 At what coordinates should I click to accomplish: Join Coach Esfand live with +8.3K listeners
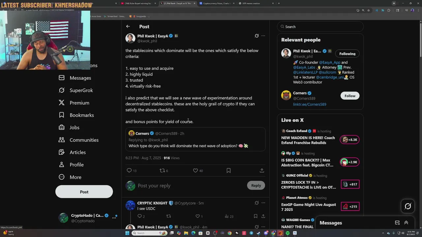[x=349, y=140]
